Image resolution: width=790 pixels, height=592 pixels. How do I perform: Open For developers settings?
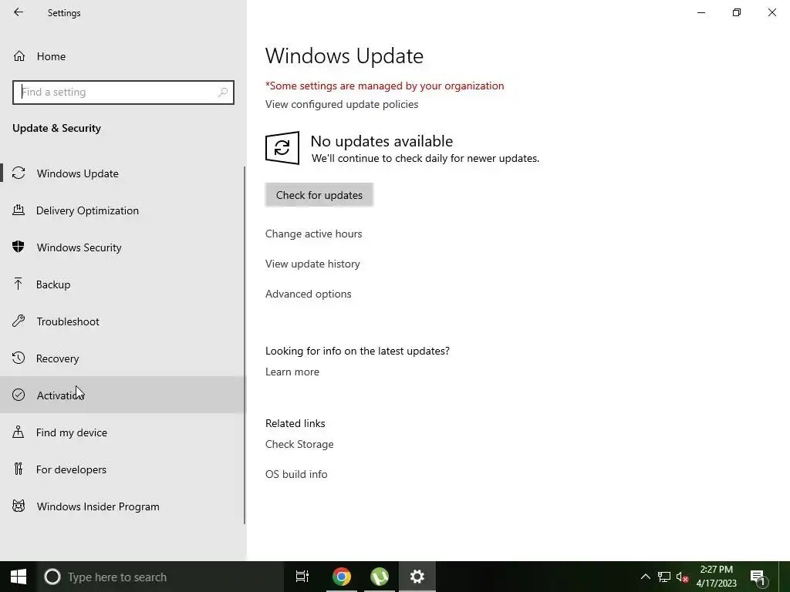tap(123, 469)
